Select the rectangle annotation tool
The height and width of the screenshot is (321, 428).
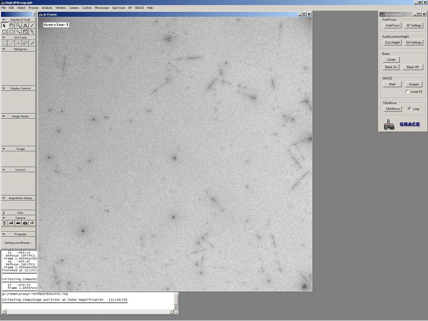pyautogui.click(x=4, y=32)
